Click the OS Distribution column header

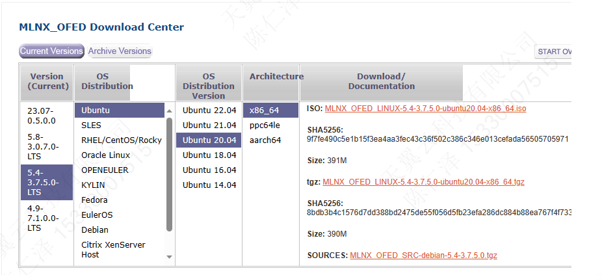tap(102, 83)
